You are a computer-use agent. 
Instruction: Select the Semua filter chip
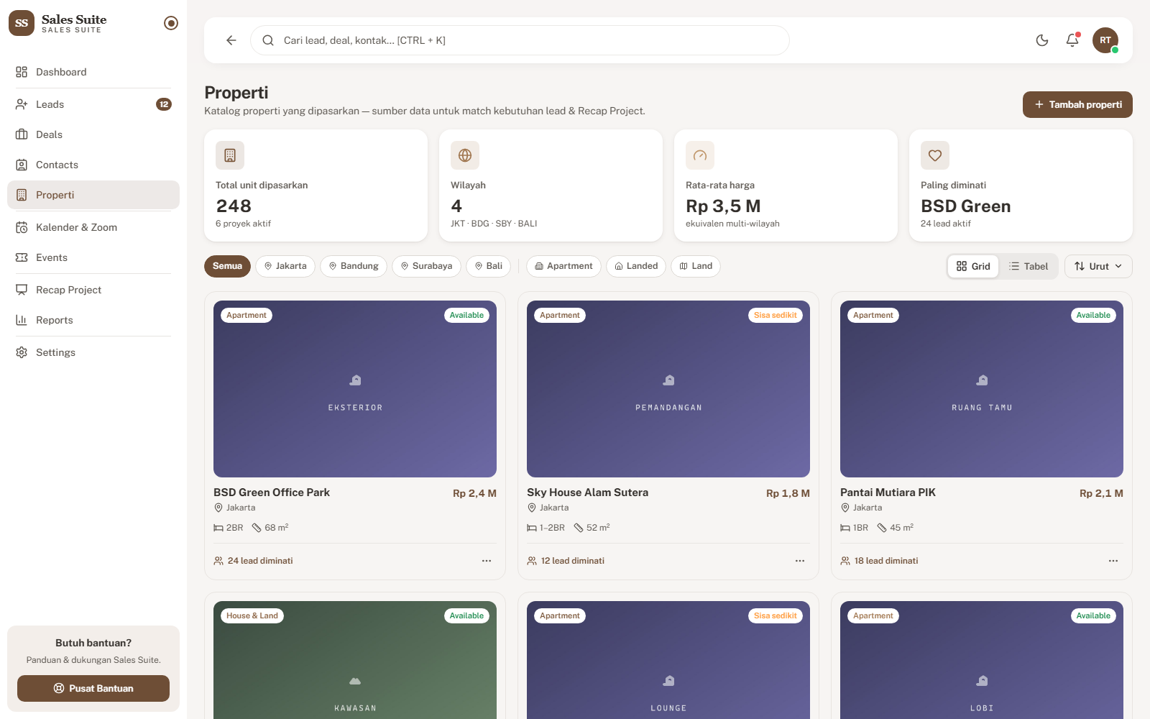(x=227, y=266)
